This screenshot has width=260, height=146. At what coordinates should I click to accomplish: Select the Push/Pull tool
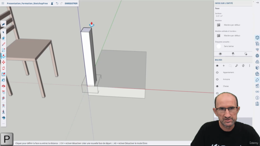tap(4, 56)
